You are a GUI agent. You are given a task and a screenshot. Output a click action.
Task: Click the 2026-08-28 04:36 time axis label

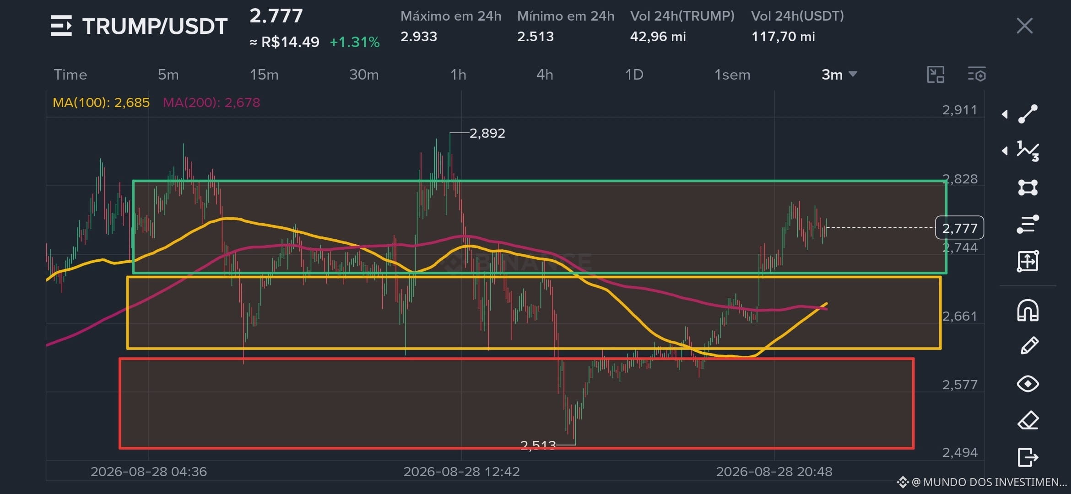149,472
